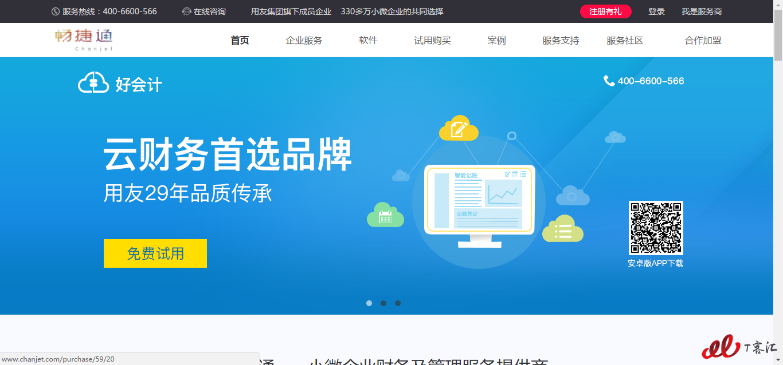Click the 用友29年品质传承 subtitle

188,193
